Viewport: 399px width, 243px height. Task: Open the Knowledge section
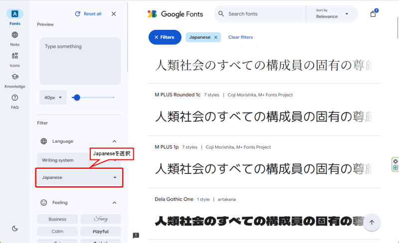[x=14, y=80]
